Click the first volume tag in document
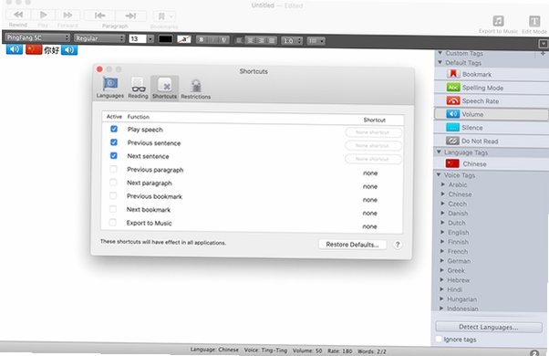 click(x=15, y=49)
